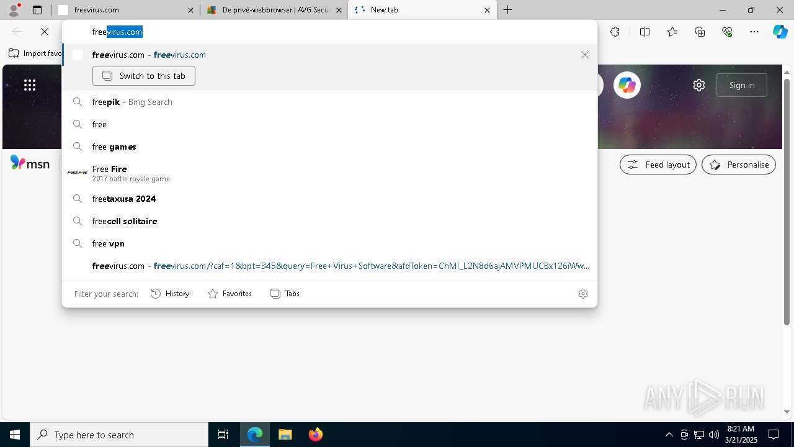Show hidden system tray icons
Screen dimensions: 794x447
(669, 435)
